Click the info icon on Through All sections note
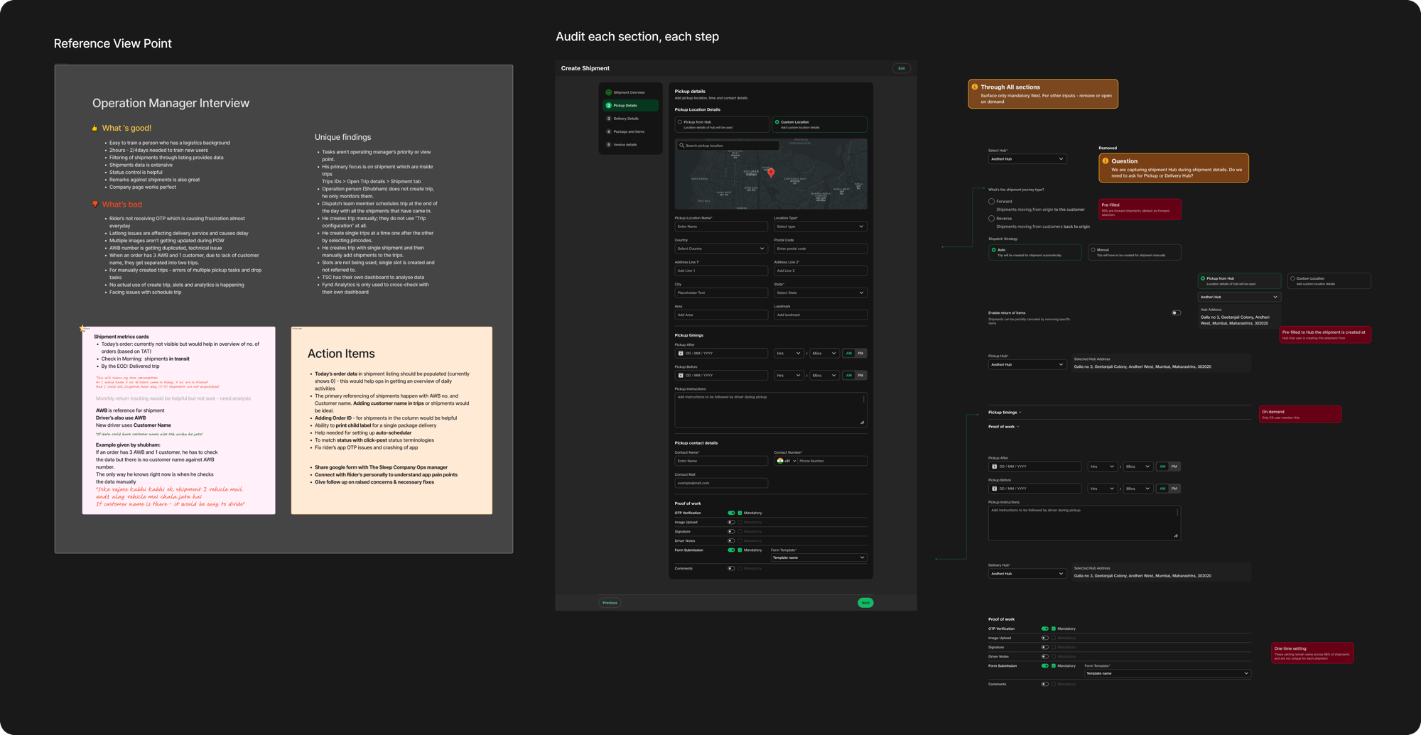This screenshot has height=735, width=1421. coord(975,87)
